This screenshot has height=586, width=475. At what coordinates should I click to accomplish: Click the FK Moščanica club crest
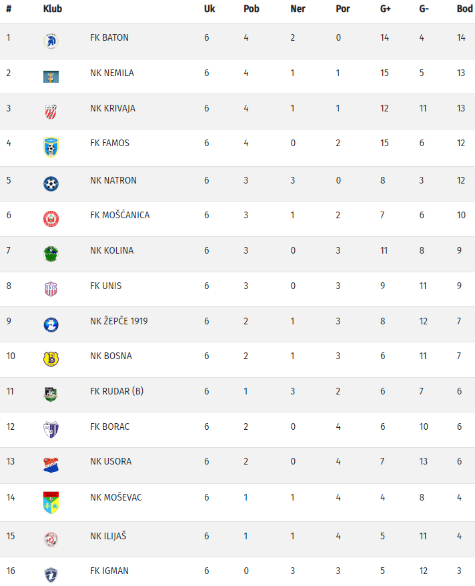pos(51,218)
